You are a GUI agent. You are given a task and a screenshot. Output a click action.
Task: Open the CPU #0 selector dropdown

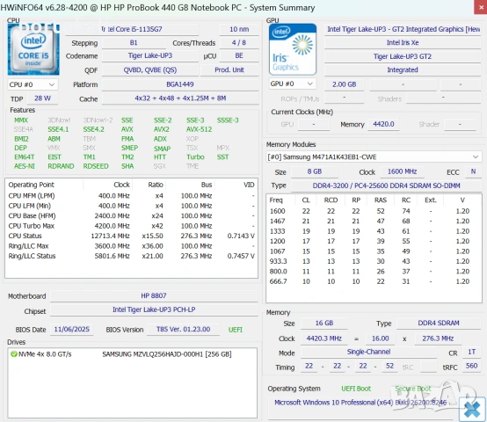coord(33,84)
